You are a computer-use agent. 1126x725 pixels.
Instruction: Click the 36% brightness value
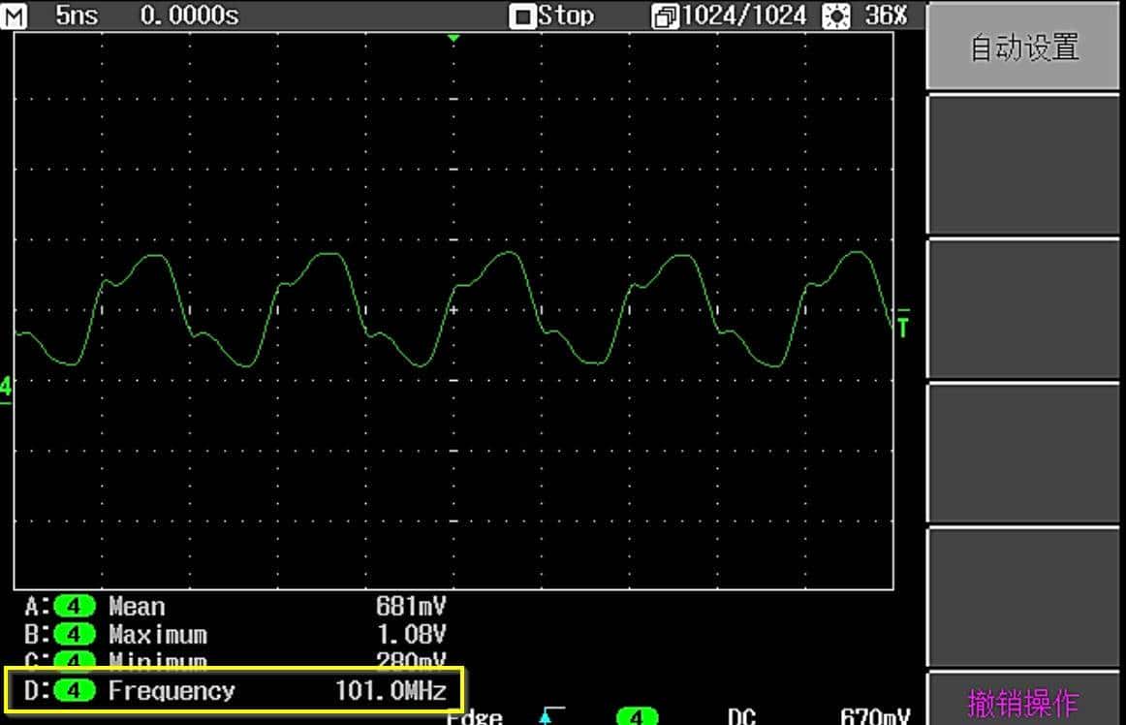click(x=887, y=16)
